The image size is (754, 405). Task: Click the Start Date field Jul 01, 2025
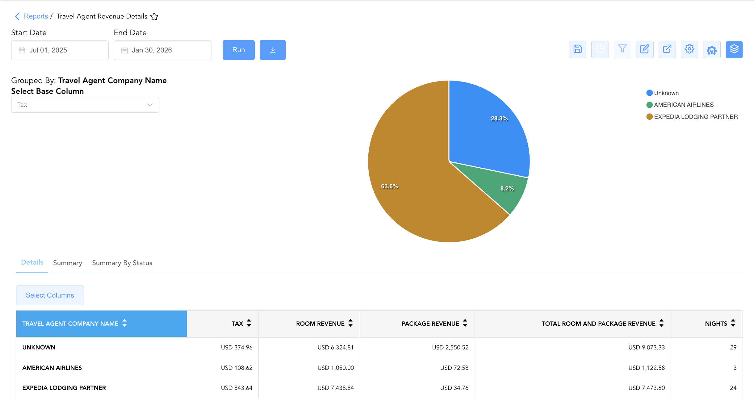coord(60,50)
